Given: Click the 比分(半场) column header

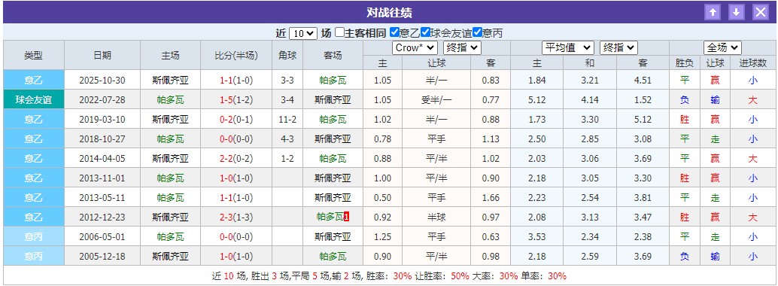Looking at the screenshot, I should [236, 55].
